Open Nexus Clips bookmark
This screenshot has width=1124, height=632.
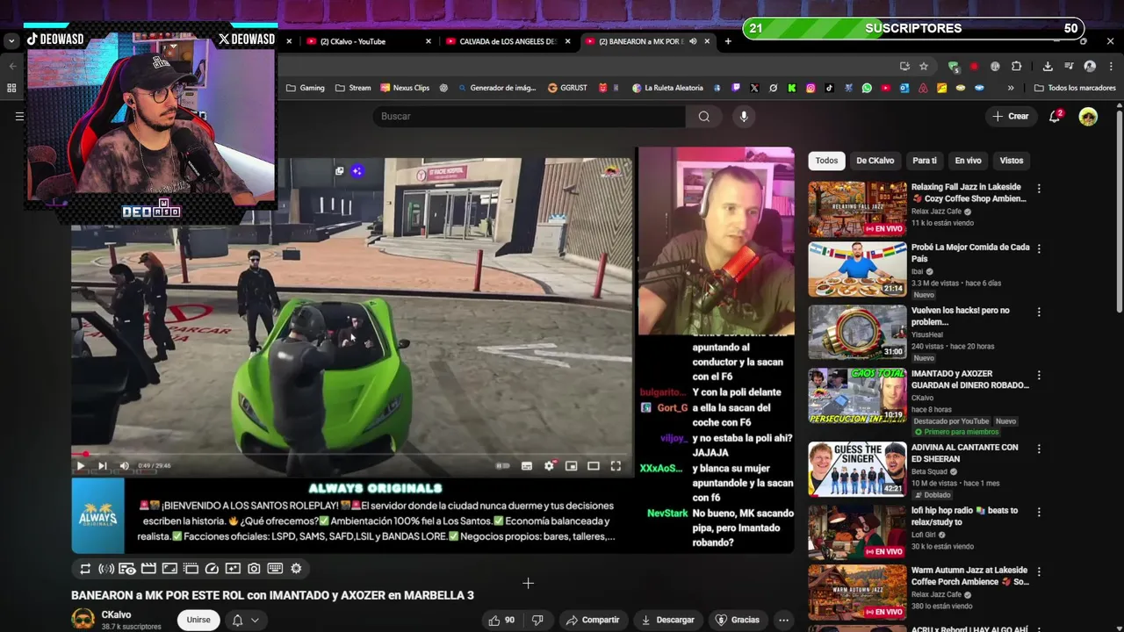(405, 88)
